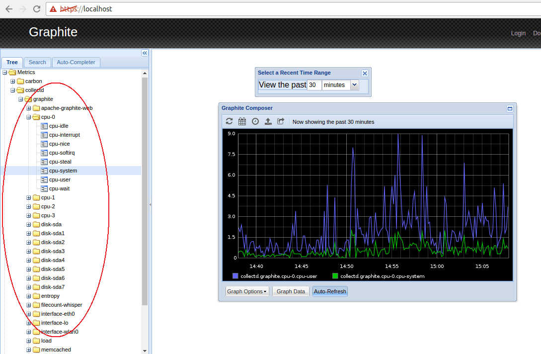The image size is (541, 354).
Task: Collapse the metrics sidebar with the double-chevron icon
Action: pyautogui.click(x=144, y=53)
